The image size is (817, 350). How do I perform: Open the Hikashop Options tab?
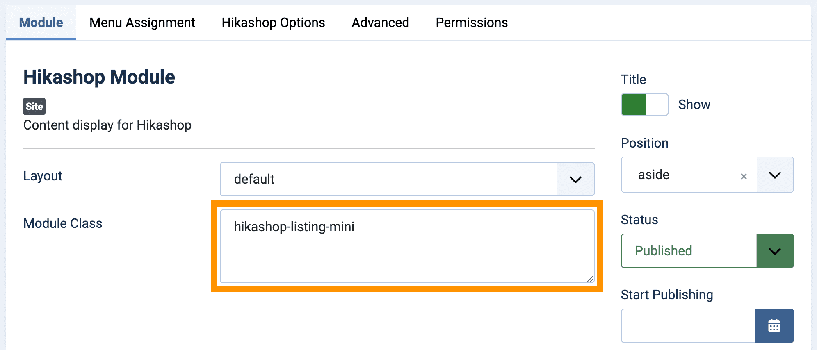(x=273, y=23)
